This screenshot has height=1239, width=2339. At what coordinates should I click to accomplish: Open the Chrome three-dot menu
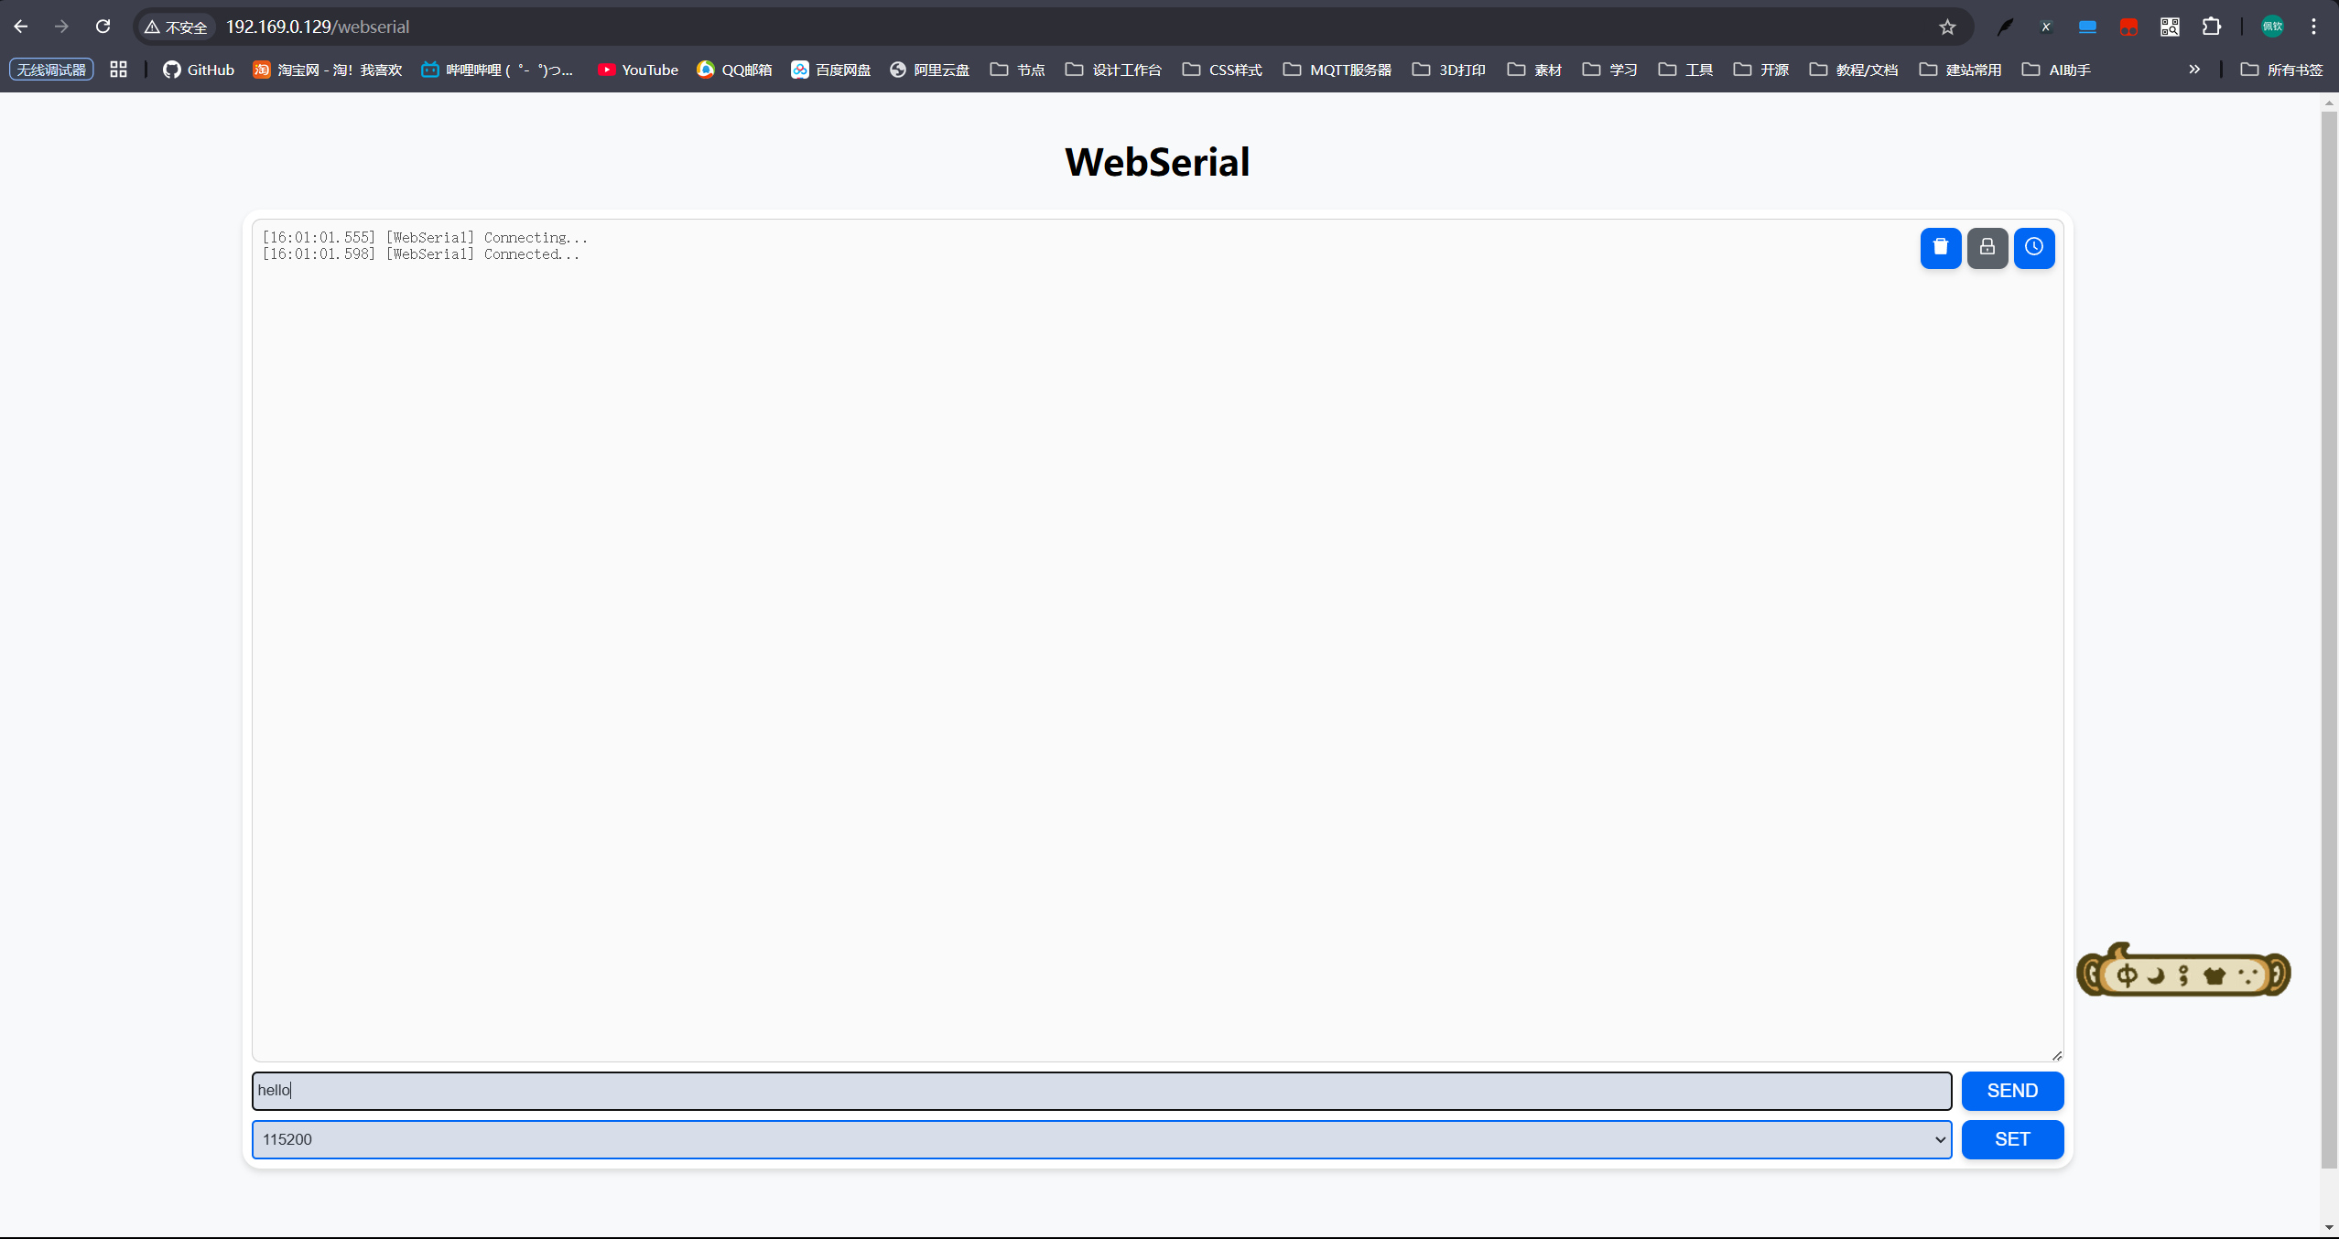click(2313, 27)
